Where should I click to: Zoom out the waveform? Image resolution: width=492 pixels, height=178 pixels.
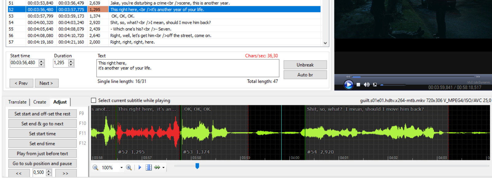[95, 168]
